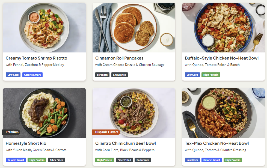
Task: Open Tex-Mex Chicken No-Heat Bowl photo
Action: point(223,113)
